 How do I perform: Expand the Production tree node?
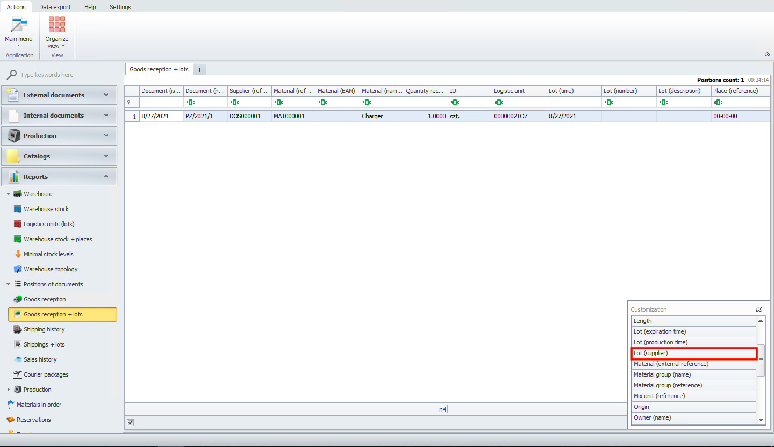pyautogui.click(x=8, y=390)
